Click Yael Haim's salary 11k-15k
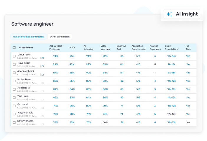This screenshot has width=207, height=141. [172, 98]
